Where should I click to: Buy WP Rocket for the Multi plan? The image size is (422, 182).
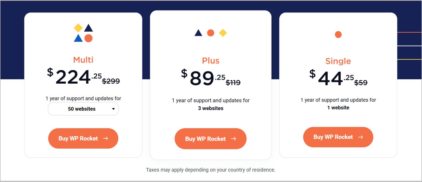[x=83, y=138]
